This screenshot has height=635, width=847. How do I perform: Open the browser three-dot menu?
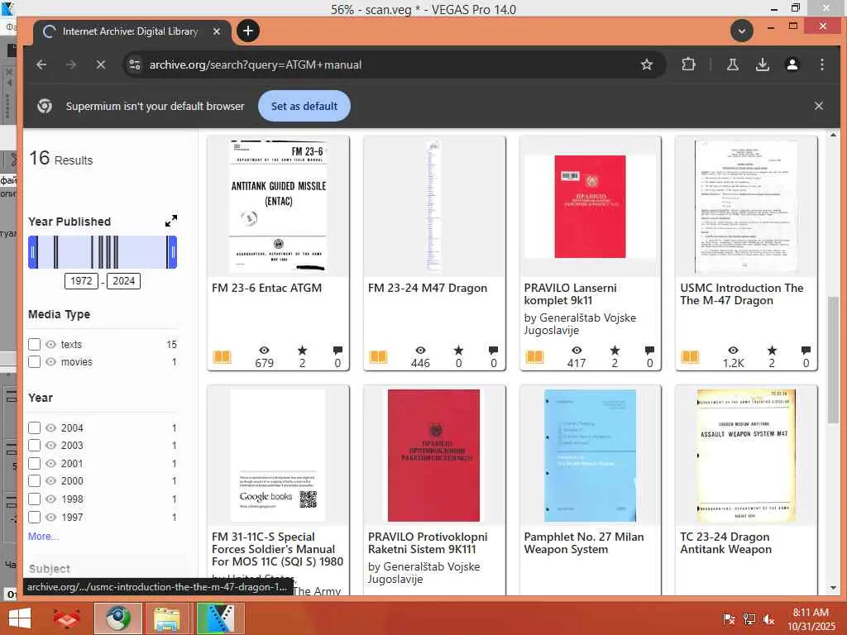tap(821, 64)
